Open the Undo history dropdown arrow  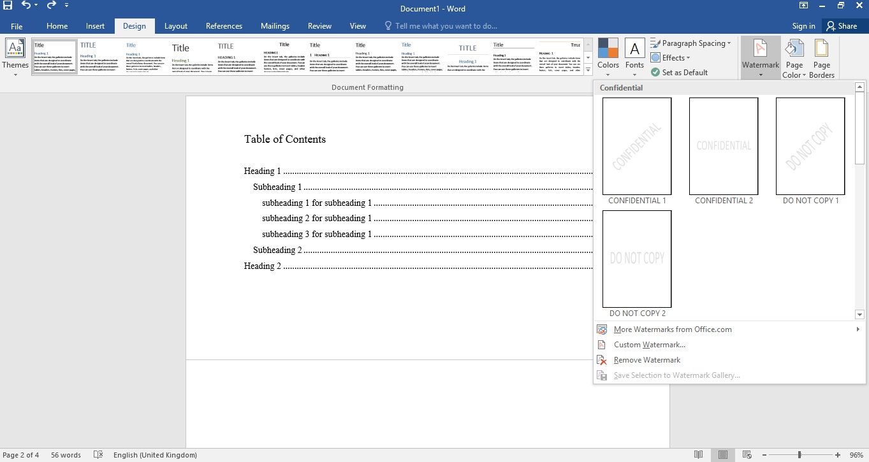tap(36, 6)
